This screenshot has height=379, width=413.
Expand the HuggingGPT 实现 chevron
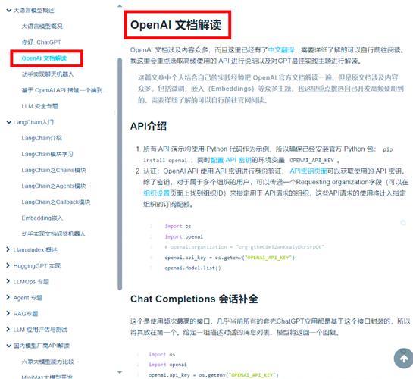click(8, 265)
